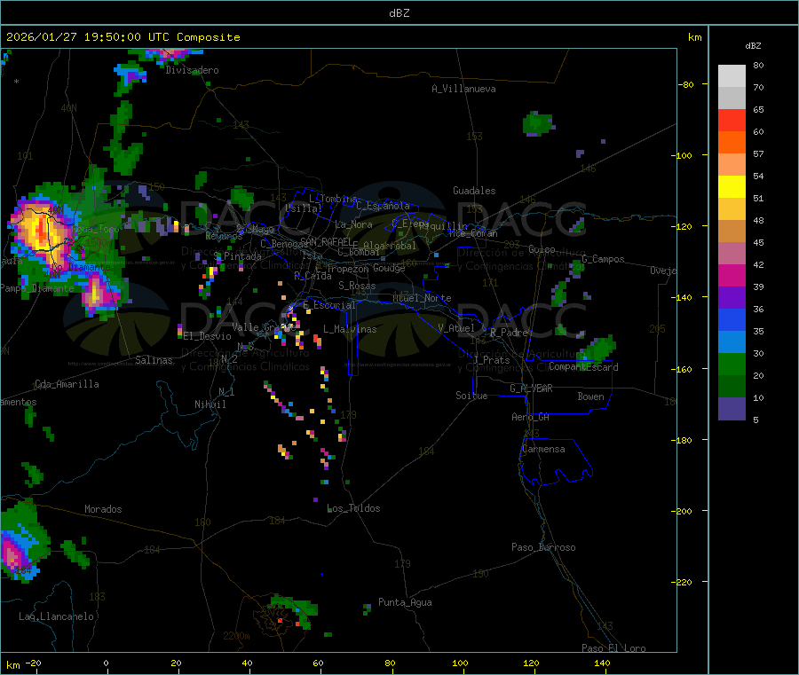This screenshot has width=799, height=675.
Task: Click the Punta_Agua location label
Action: pos(405,602)
